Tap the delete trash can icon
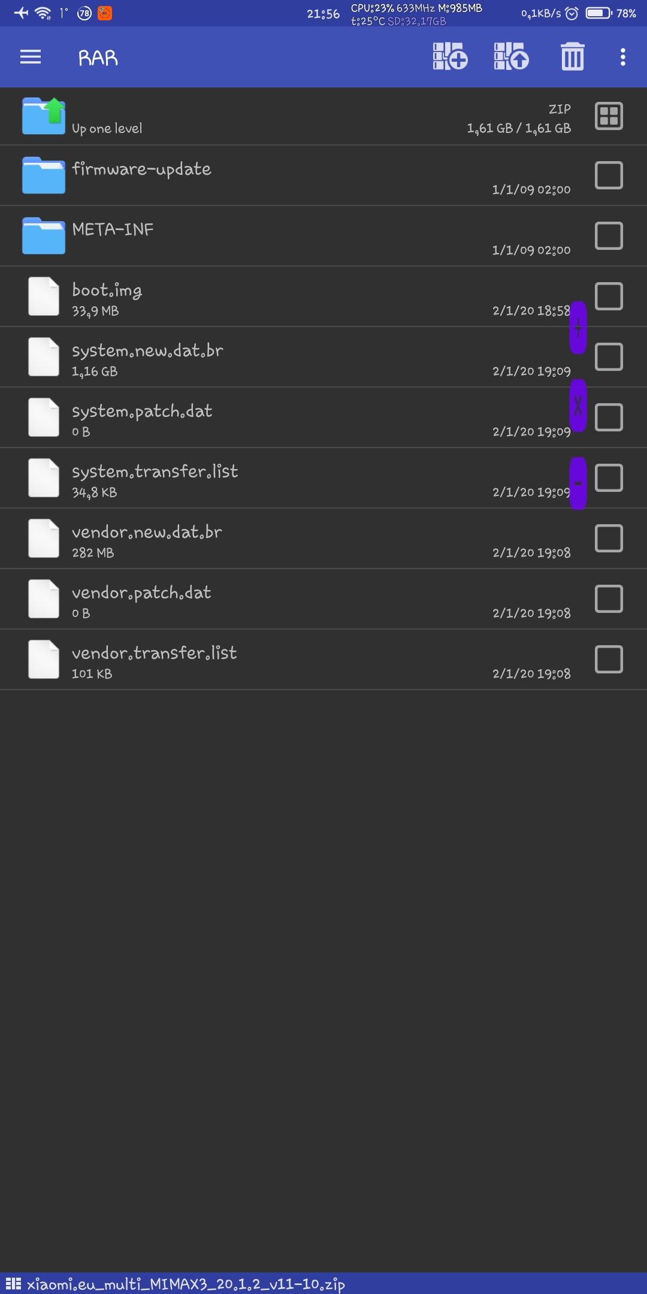 click(573, 57)
